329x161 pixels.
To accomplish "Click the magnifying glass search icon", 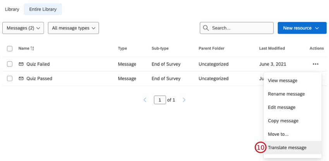I will click(206, 28).
